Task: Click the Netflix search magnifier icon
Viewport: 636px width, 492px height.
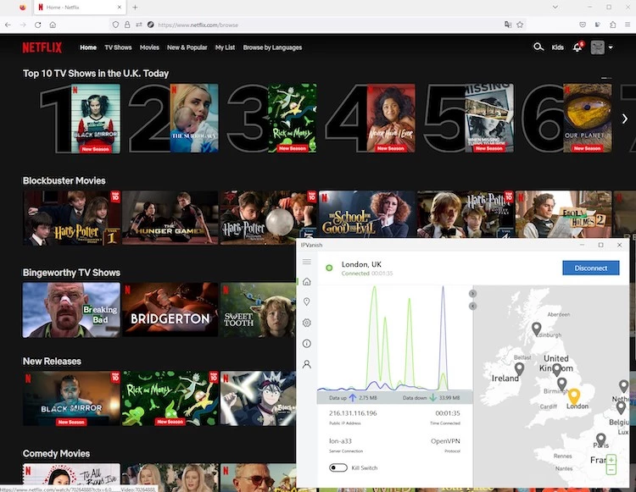Action: pos(538,47)
